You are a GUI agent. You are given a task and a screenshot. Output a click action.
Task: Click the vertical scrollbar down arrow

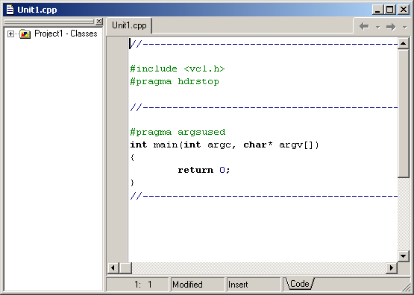pyautogui.click(x=403, y=256)
